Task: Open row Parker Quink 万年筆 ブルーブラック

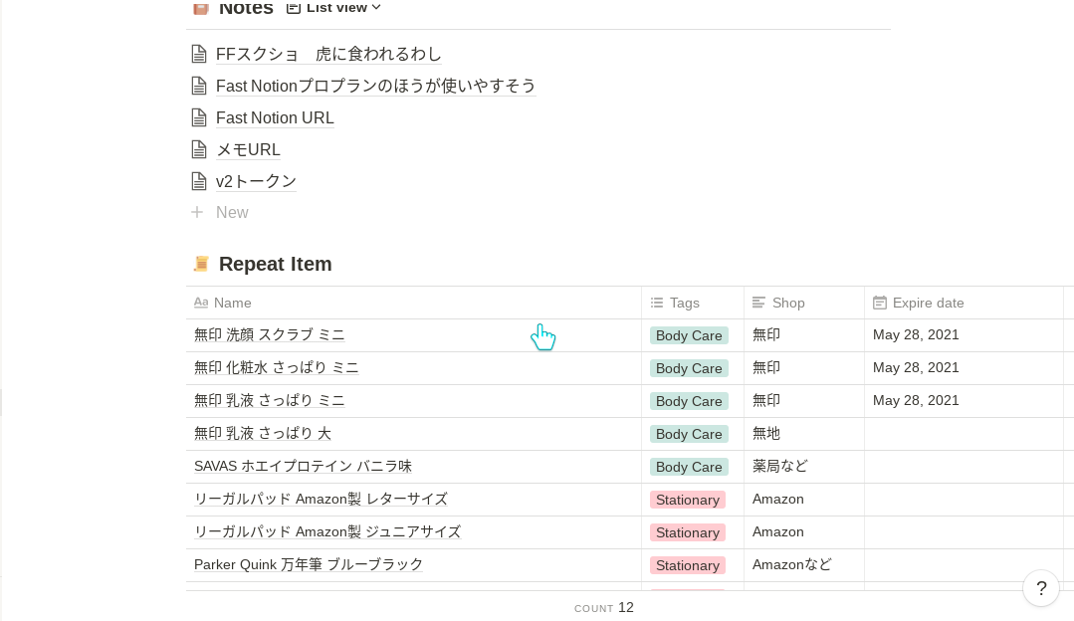Action: (x=309, y=565)
